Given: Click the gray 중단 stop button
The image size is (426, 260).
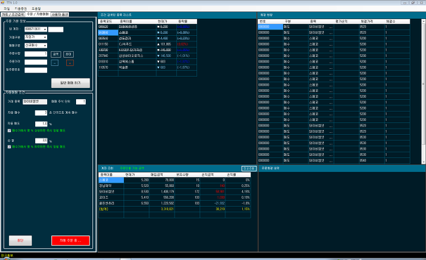Looking at the screenshot, I should click(x=20, y=240).
